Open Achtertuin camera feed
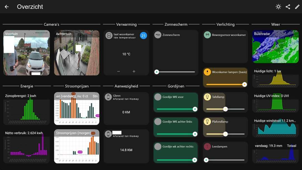Viewport: 302px width, 170px height. [77, 53]
